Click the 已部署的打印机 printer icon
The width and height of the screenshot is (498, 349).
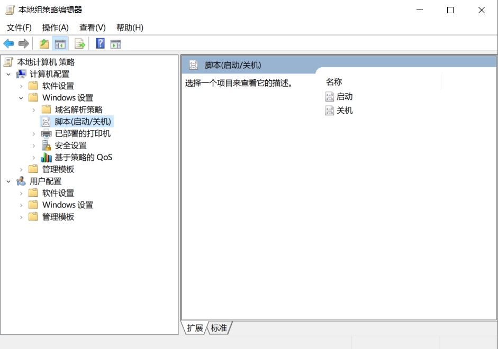46,134
